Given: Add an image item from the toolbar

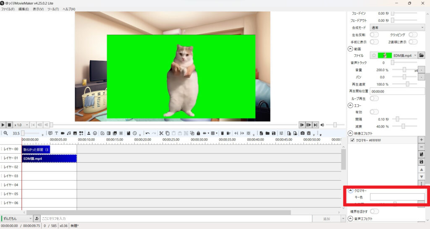Looking at the screenshot, I should (x=75, y=133).
